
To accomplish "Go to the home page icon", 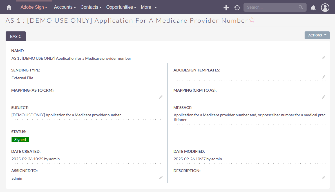I will pyautogui.click(x=9, y=8).
